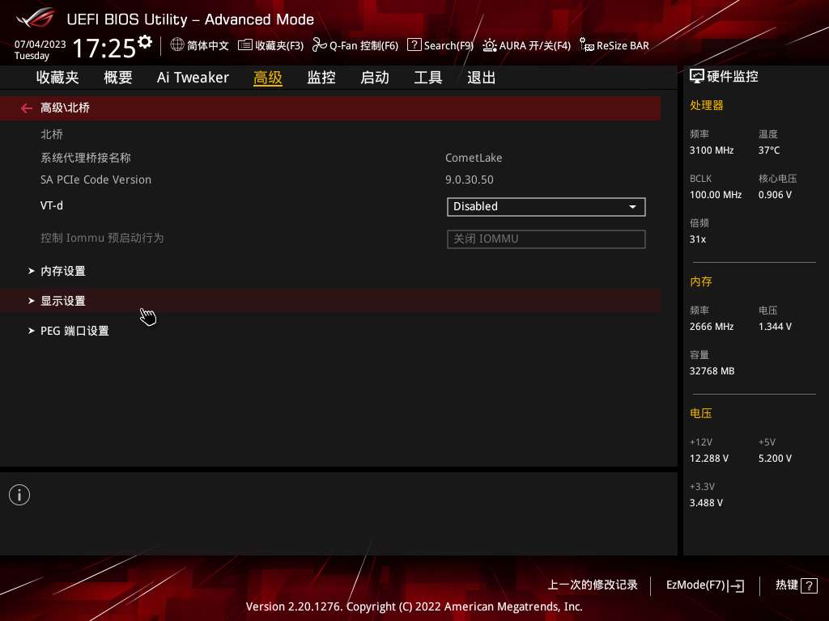Click the 简体中文 language button
Screen dimensions: 829x621
[208, 45]
